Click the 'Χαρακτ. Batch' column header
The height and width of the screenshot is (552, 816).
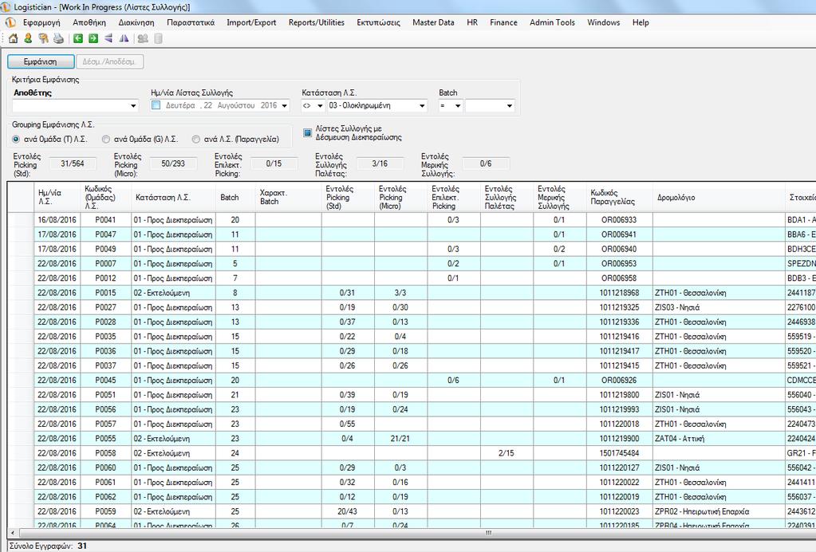tap(288, 197)
